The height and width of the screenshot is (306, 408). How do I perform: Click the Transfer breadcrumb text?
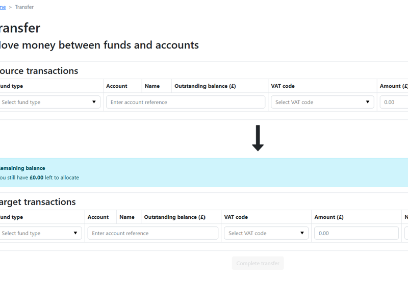[x=24, y=7]
